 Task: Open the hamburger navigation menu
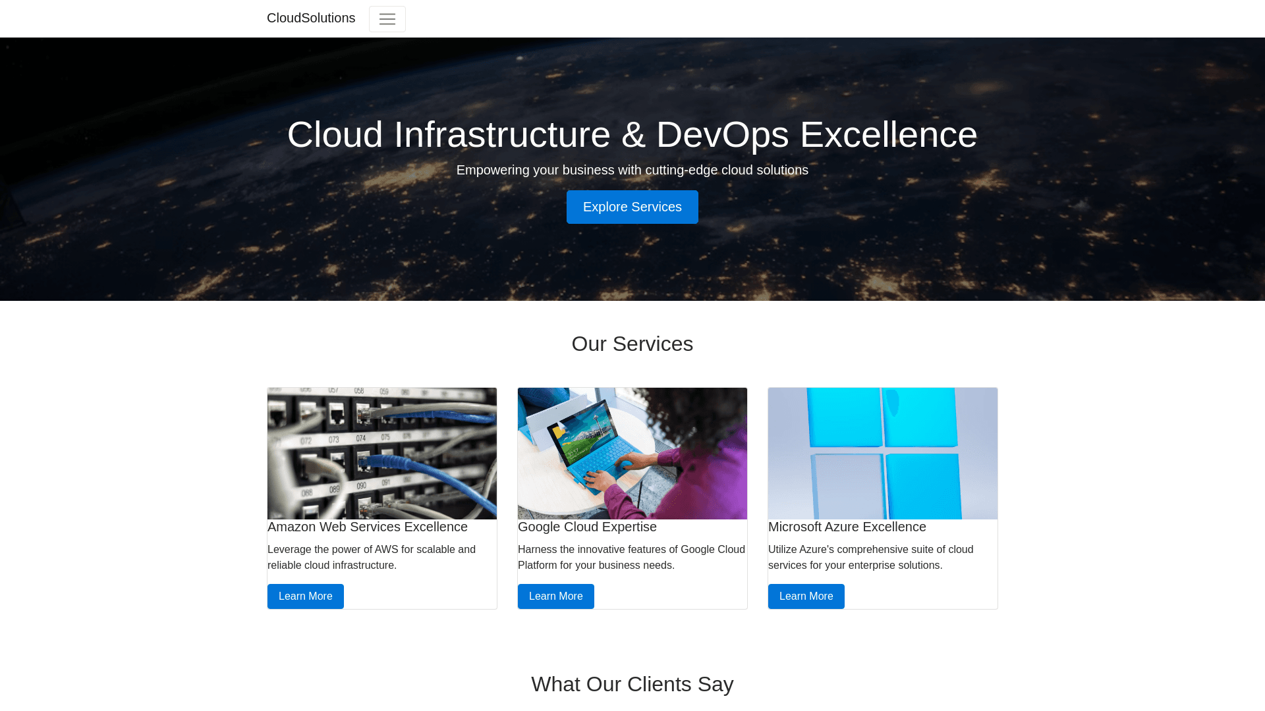387,19
